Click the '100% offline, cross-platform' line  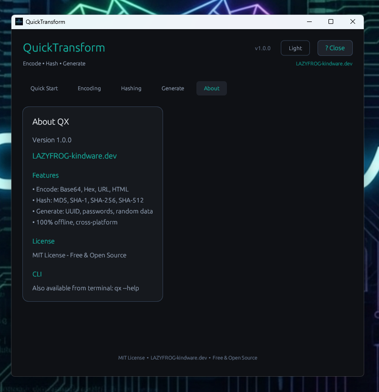(75, 222)
